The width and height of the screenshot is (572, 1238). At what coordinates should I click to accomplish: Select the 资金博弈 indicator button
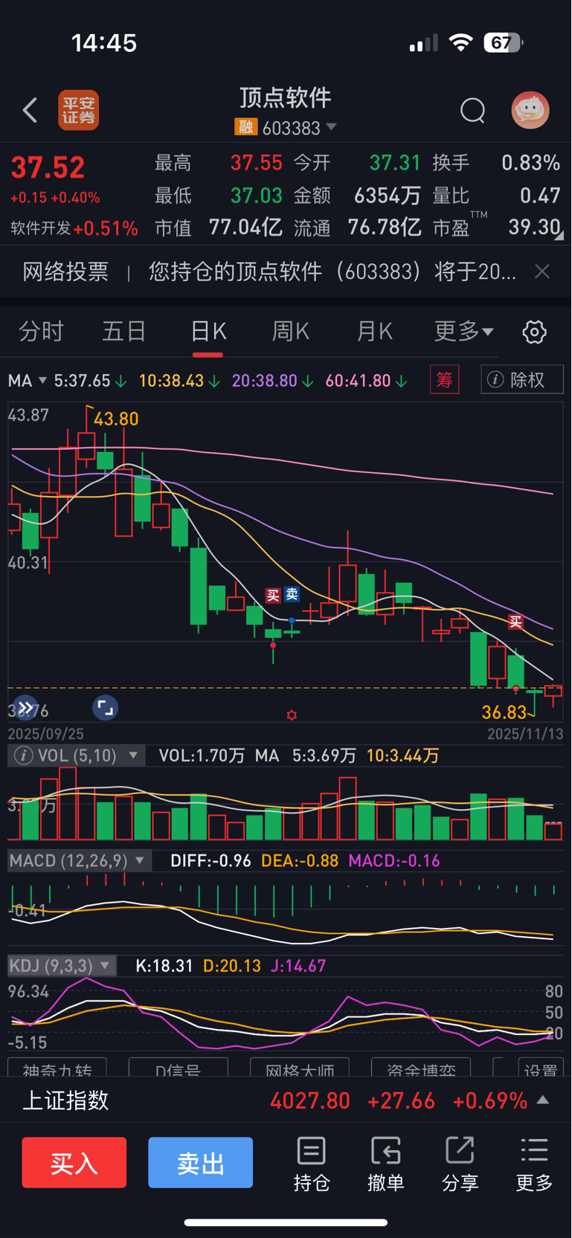pos(421,1068)
